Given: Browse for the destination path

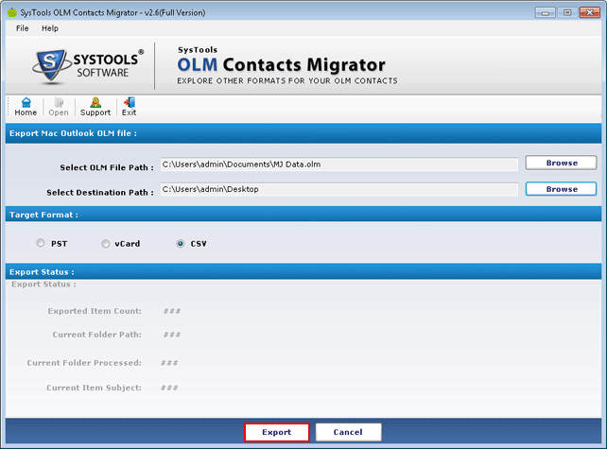Looking at the screenshot, I should point(561,189).
